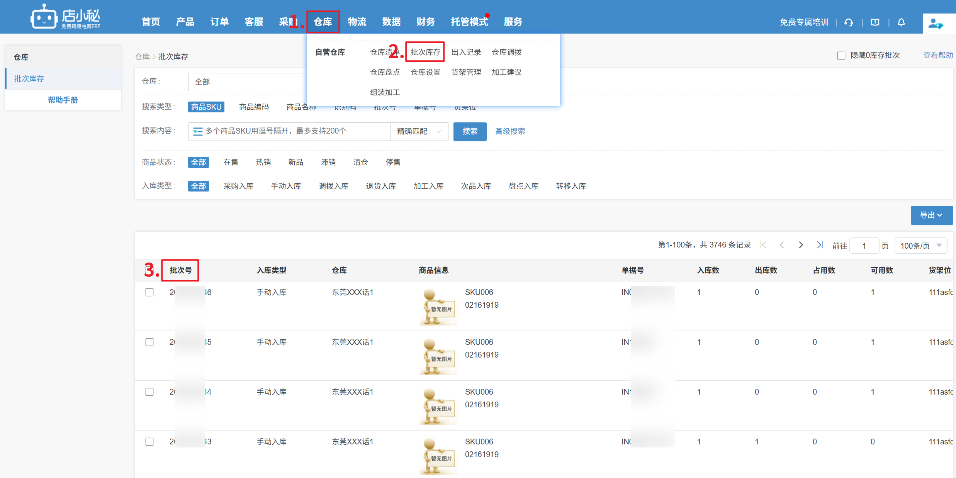
Task: Select the first batch row checkbox
Action: point(149,292)
